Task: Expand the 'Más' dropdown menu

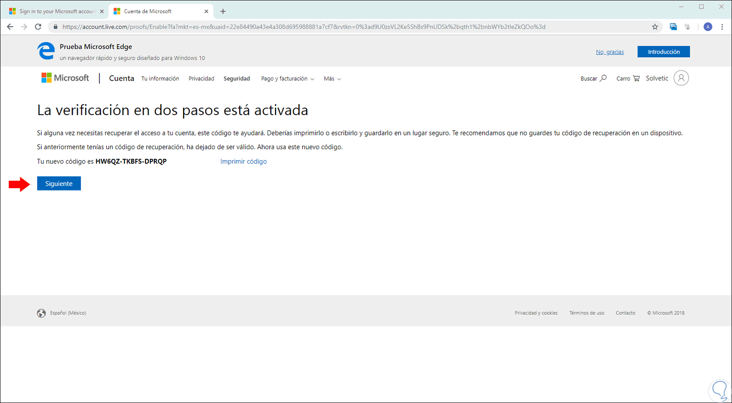Action: (x=332, y=79)
